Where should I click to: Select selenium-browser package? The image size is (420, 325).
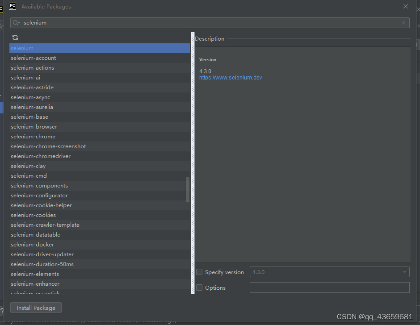100,127
